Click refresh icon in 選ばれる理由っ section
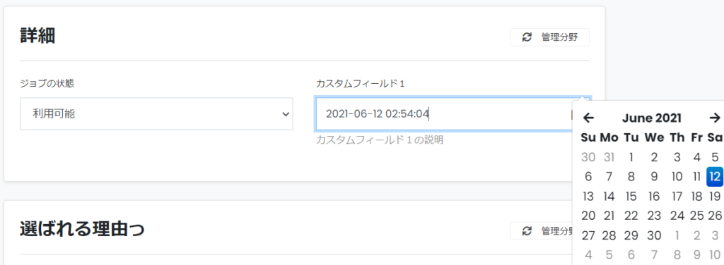The height and width of the screenshot is (265, 724). click(x=526, y=230)
